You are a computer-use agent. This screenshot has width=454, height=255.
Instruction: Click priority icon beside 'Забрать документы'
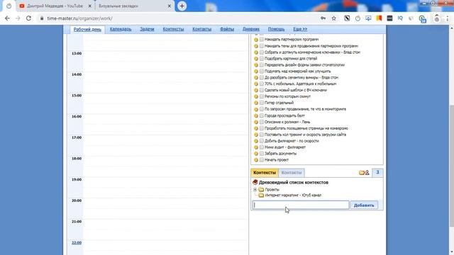[x=256, y=154]
